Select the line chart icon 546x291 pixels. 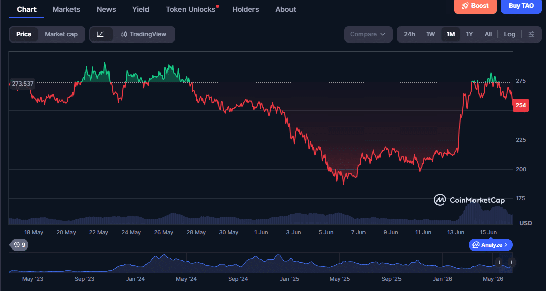coord(101,34)
